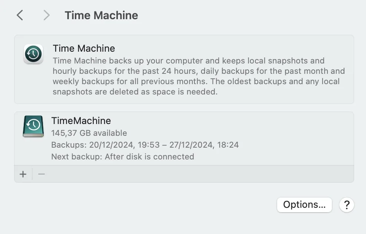This screenshot has height=234, width=366.
Task: Click the Time Machine heading in info panel
Action: pyautogui.click(x=84, y=48)
